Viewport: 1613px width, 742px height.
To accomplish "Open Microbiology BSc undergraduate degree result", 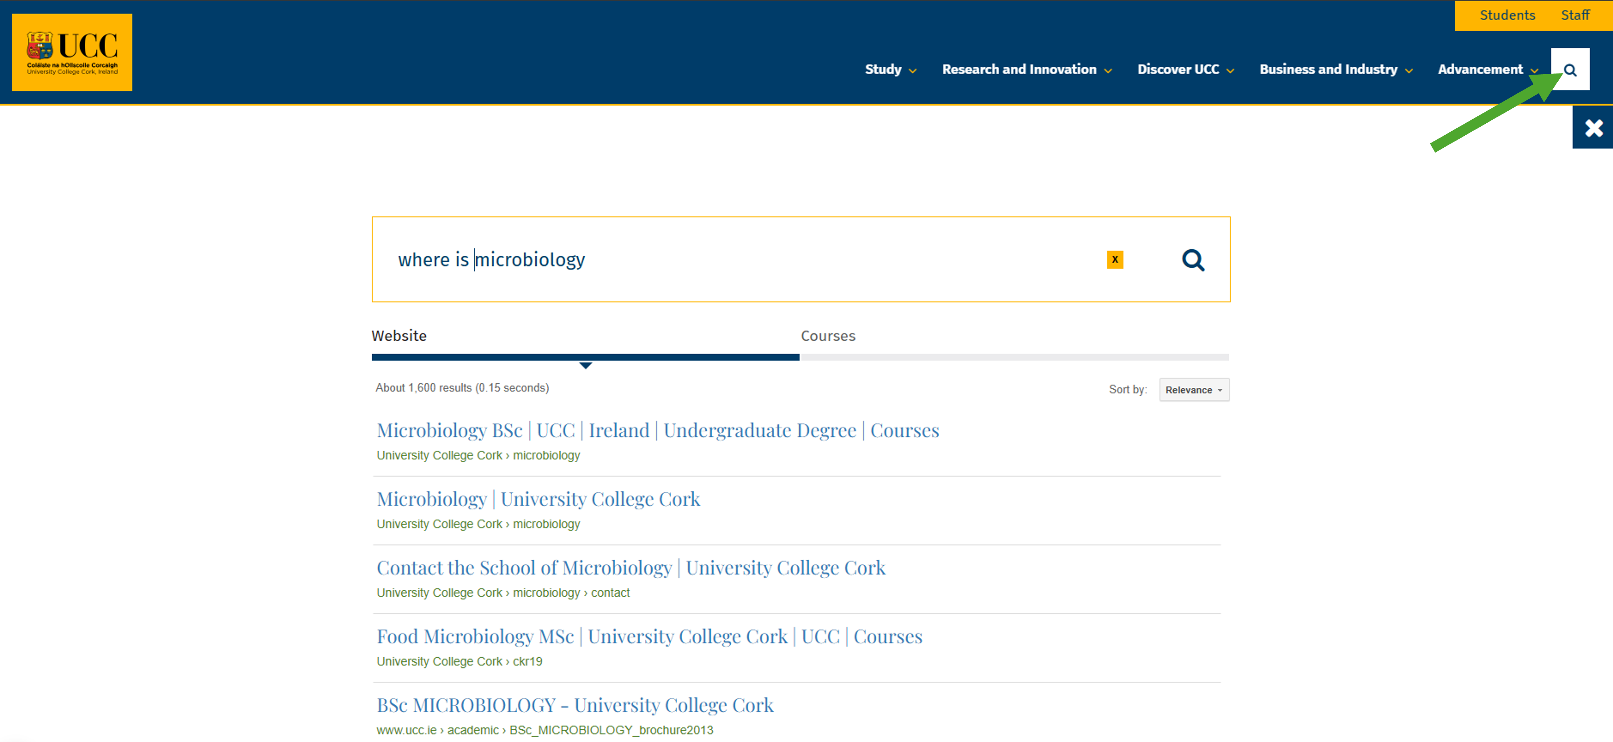I will tap(658, 430).
